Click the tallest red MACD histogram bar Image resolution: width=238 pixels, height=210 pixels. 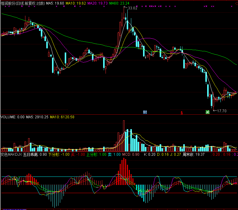(x=124, y=171)
